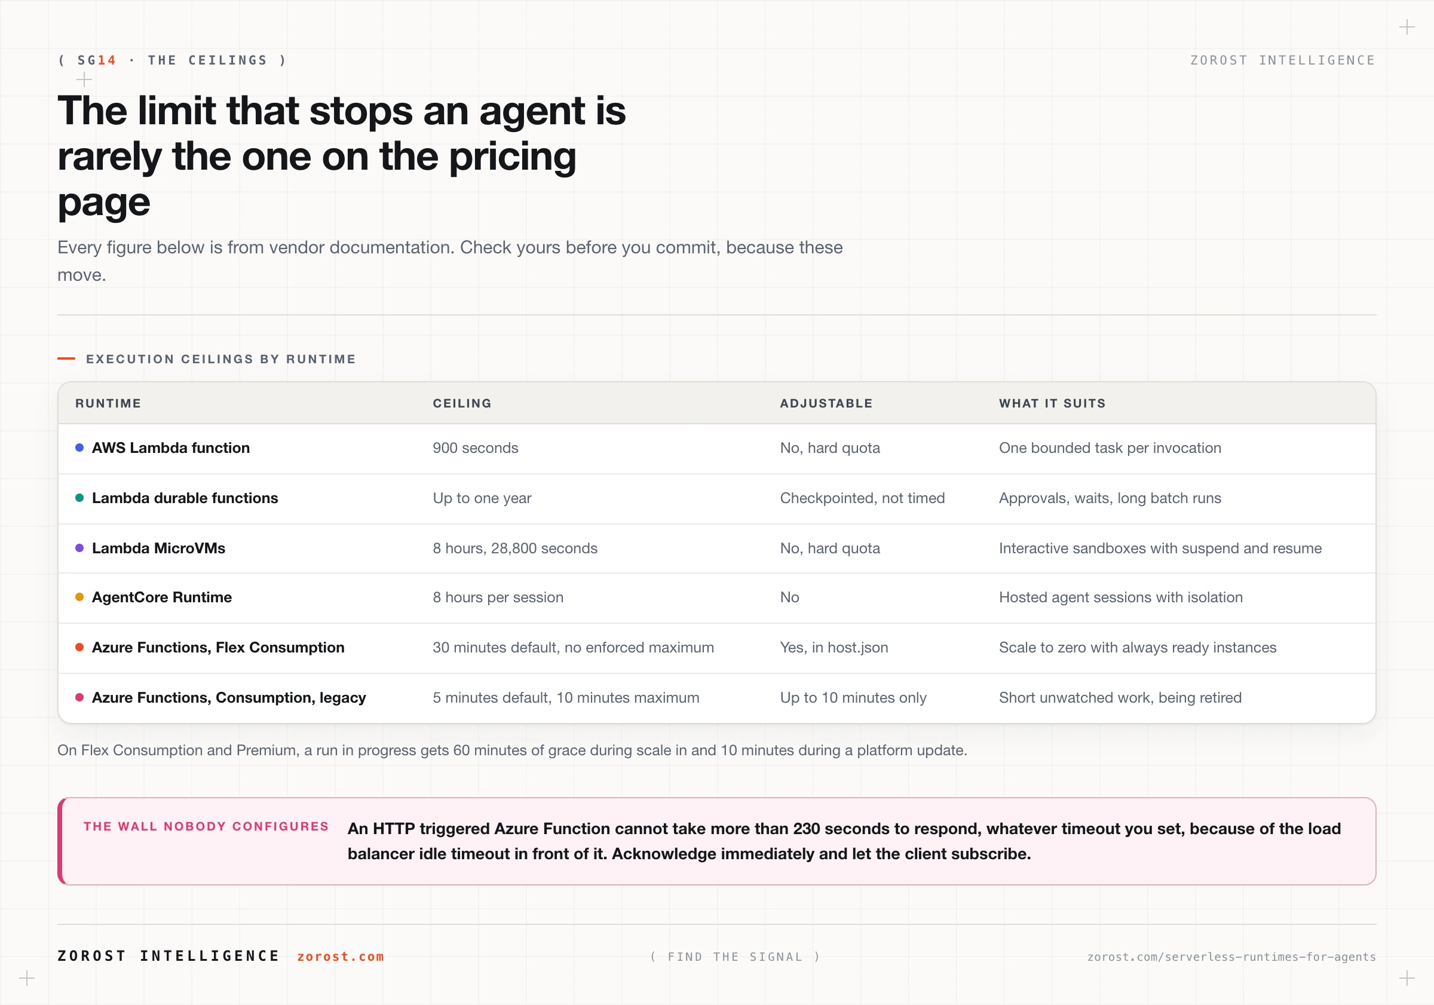
Task: Click the '8 hours per session' cell
Action: tap(498, 597)
